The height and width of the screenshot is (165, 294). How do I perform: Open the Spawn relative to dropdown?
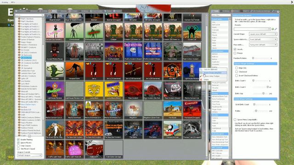point(263,39)
